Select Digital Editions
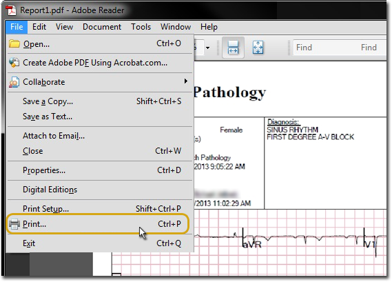392x282 pixels. point(99,190)
